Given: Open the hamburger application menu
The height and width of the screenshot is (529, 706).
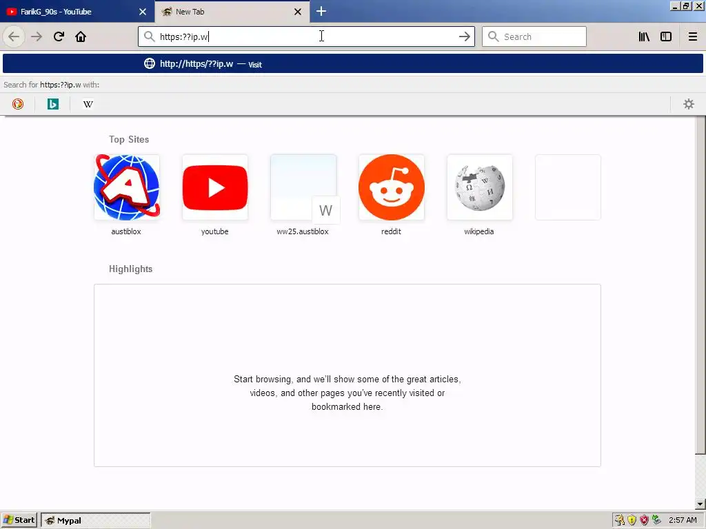Looking at the screenshot, I should 692,37.
